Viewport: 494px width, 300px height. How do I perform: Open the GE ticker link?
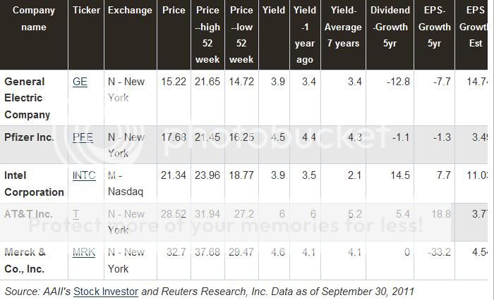[80, 82]
